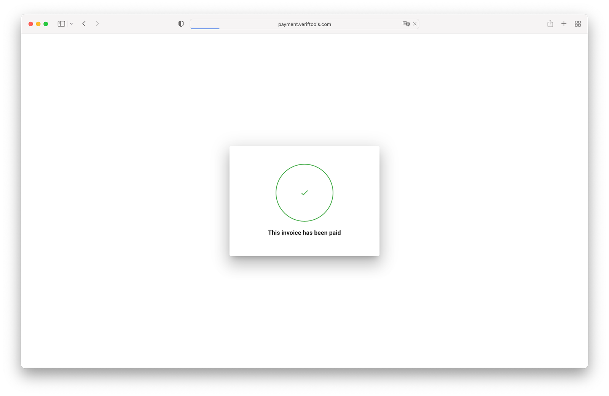The height and width of the screenshot is (396, 609).
Task: Stop loading the page
Action: (x=415, y=24)
